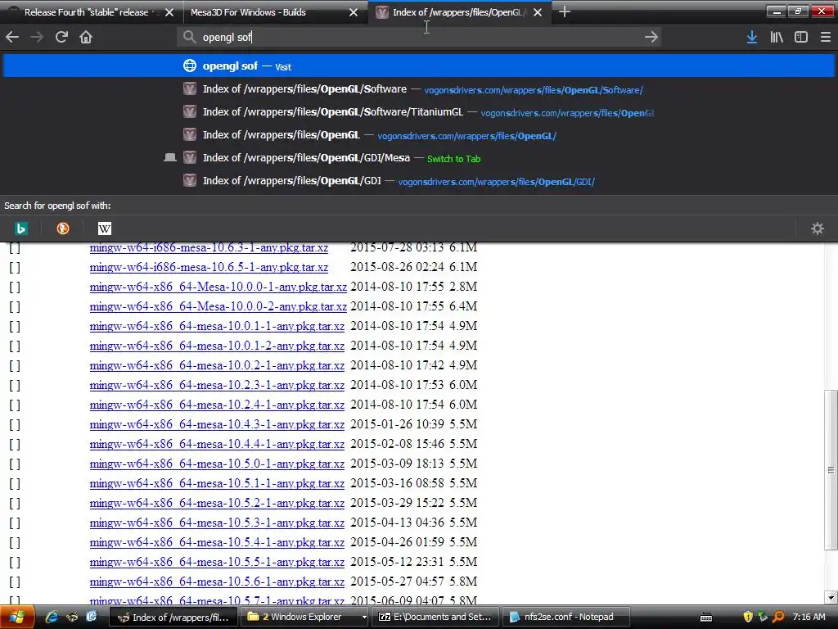Switch to the Release Fourth "stable" release tab
838x629 pixels.
(x=91, y=12)
